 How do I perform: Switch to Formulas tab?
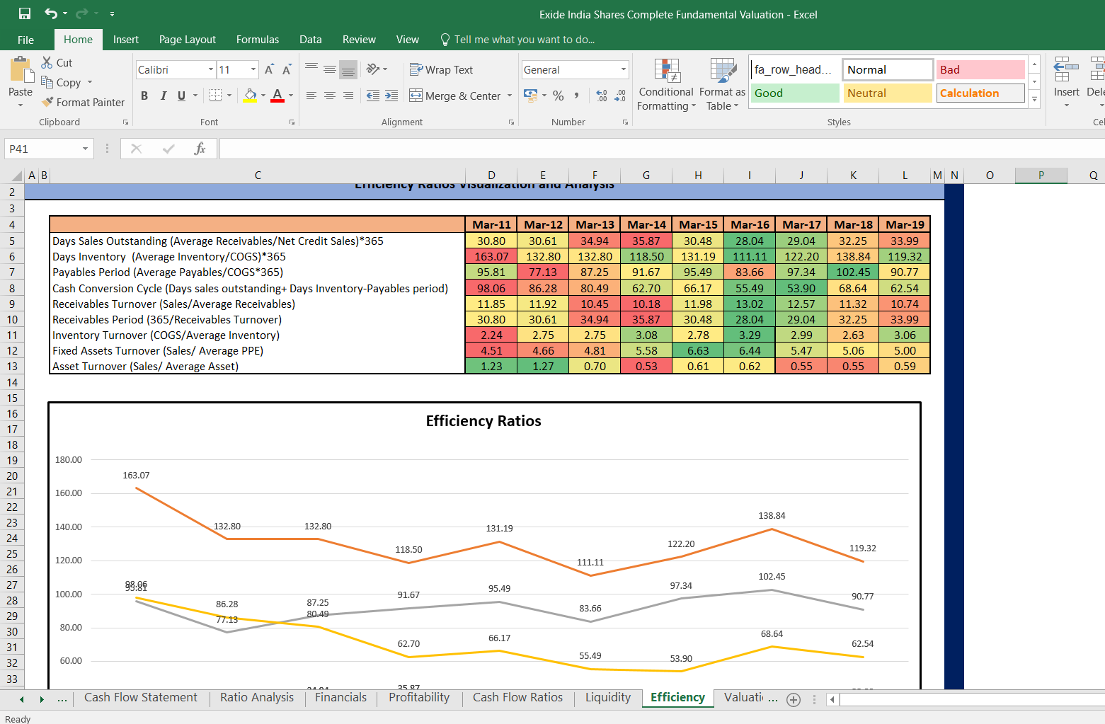pyautogui.click(x=258, y=40)
